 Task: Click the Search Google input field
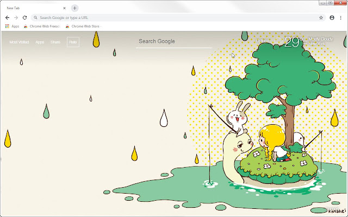pos(174,41)
